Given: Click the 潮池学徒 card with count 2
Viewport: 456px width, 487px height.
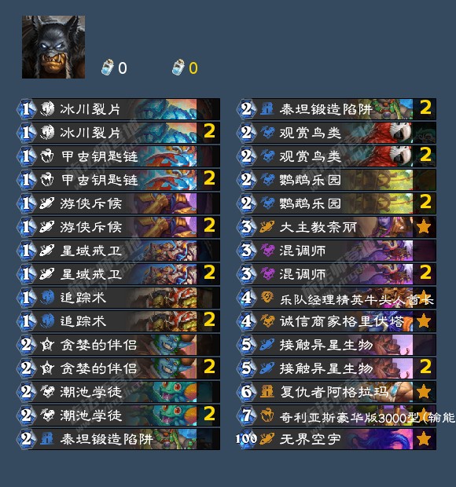Looking at the screenshot, I should click(119, 416).
